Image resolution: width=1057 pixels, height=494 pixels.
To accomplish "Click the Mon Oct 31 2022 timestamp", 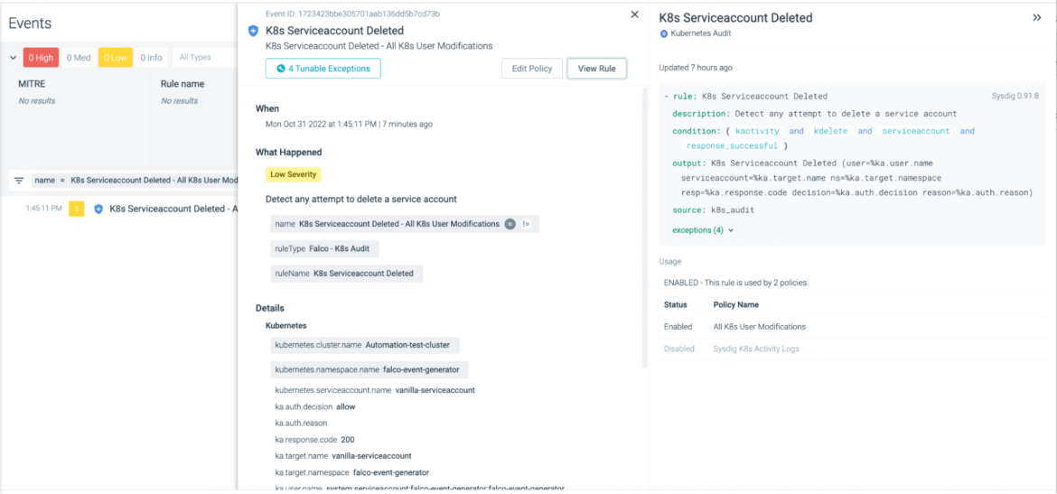I will [349, 124].
